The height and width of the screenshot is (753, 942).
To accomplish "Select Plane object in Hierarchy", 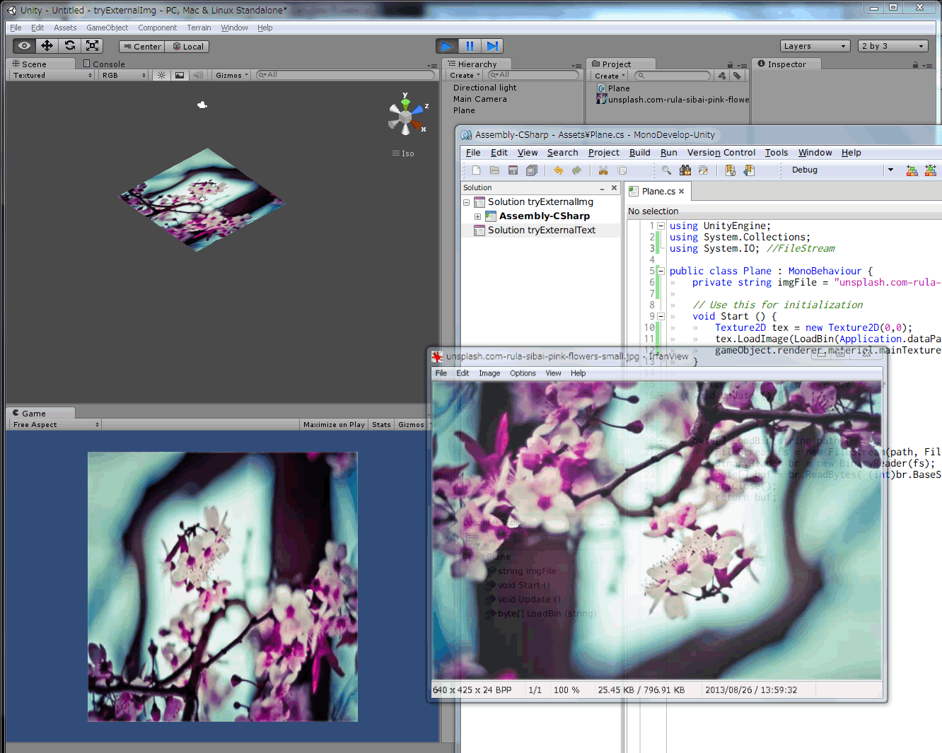I will [x=464, y=110].
